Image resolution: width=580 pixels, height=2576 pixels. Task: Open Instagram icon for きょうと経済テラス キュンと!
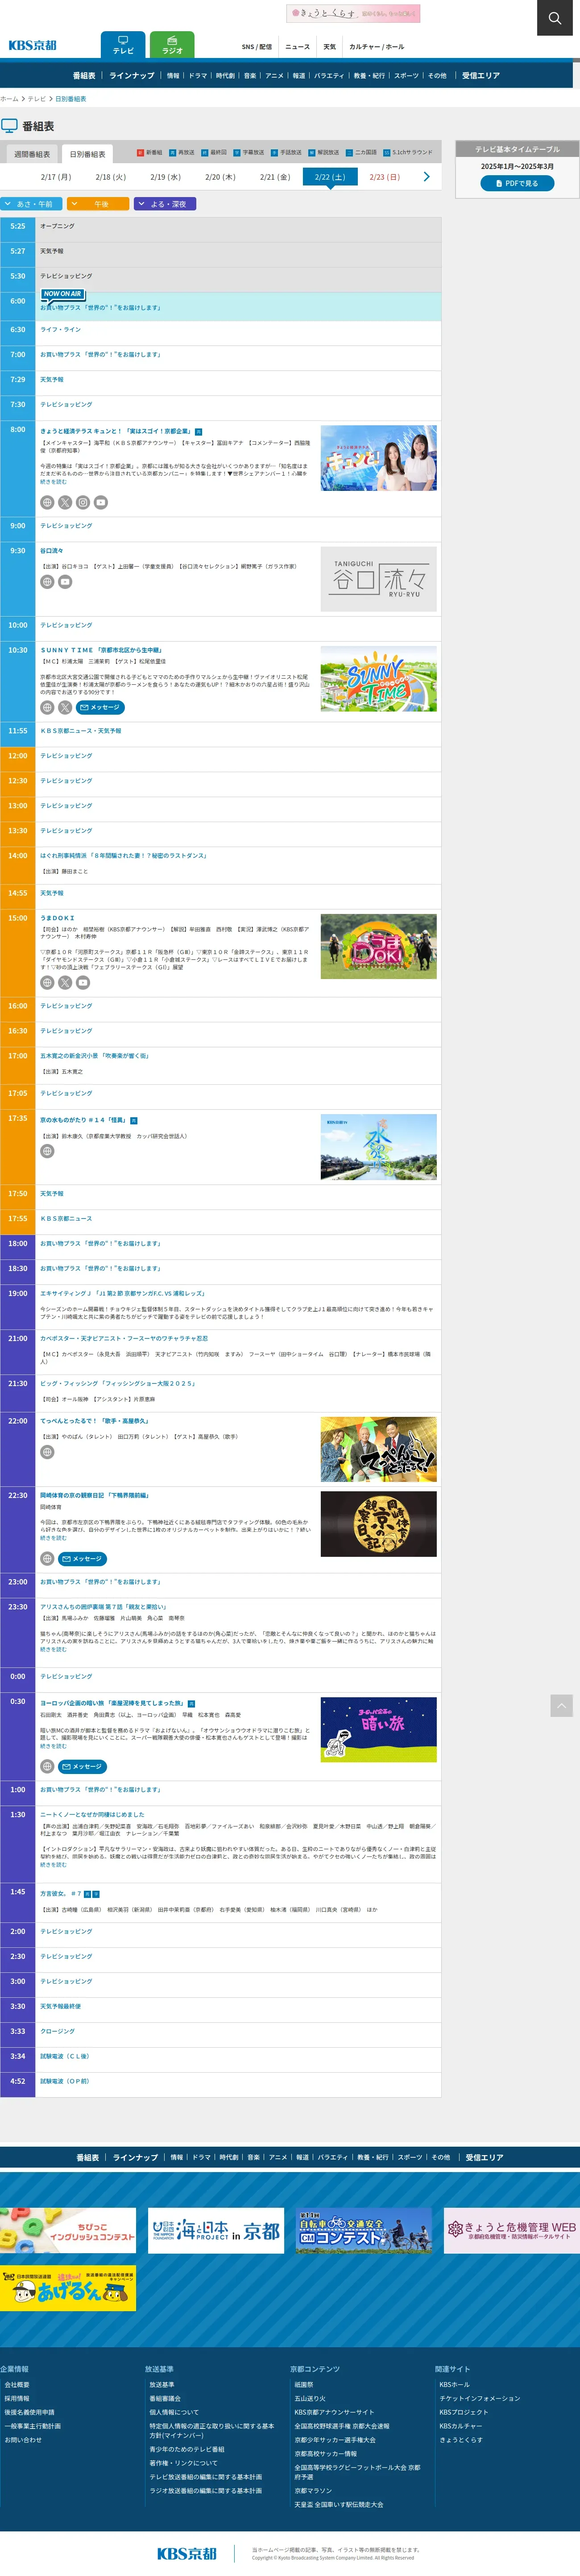tap(83, 503)
